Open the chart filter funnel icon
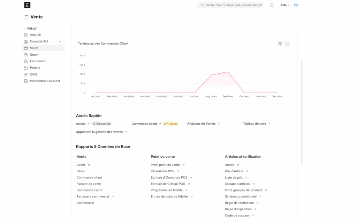357x220 pixels. 280,44
